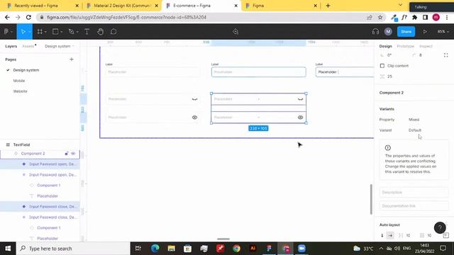Set auto layout direction to vertical
Viewport: 454px width, 255px height.
click(x=382, y=235)
